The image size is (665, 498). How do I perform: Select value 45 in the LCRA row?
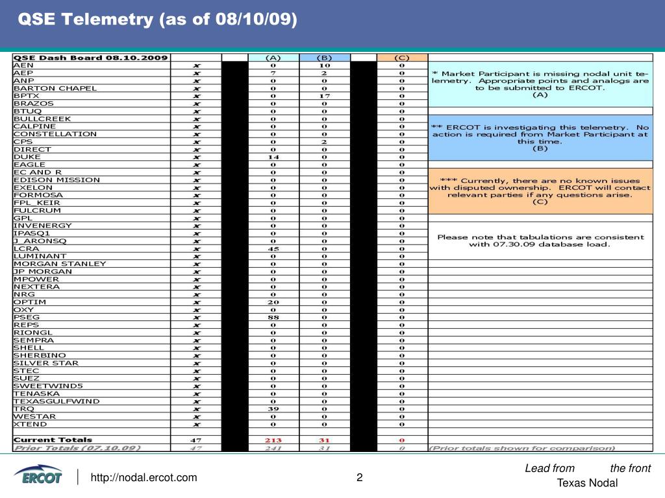click(x=273, y=248)
